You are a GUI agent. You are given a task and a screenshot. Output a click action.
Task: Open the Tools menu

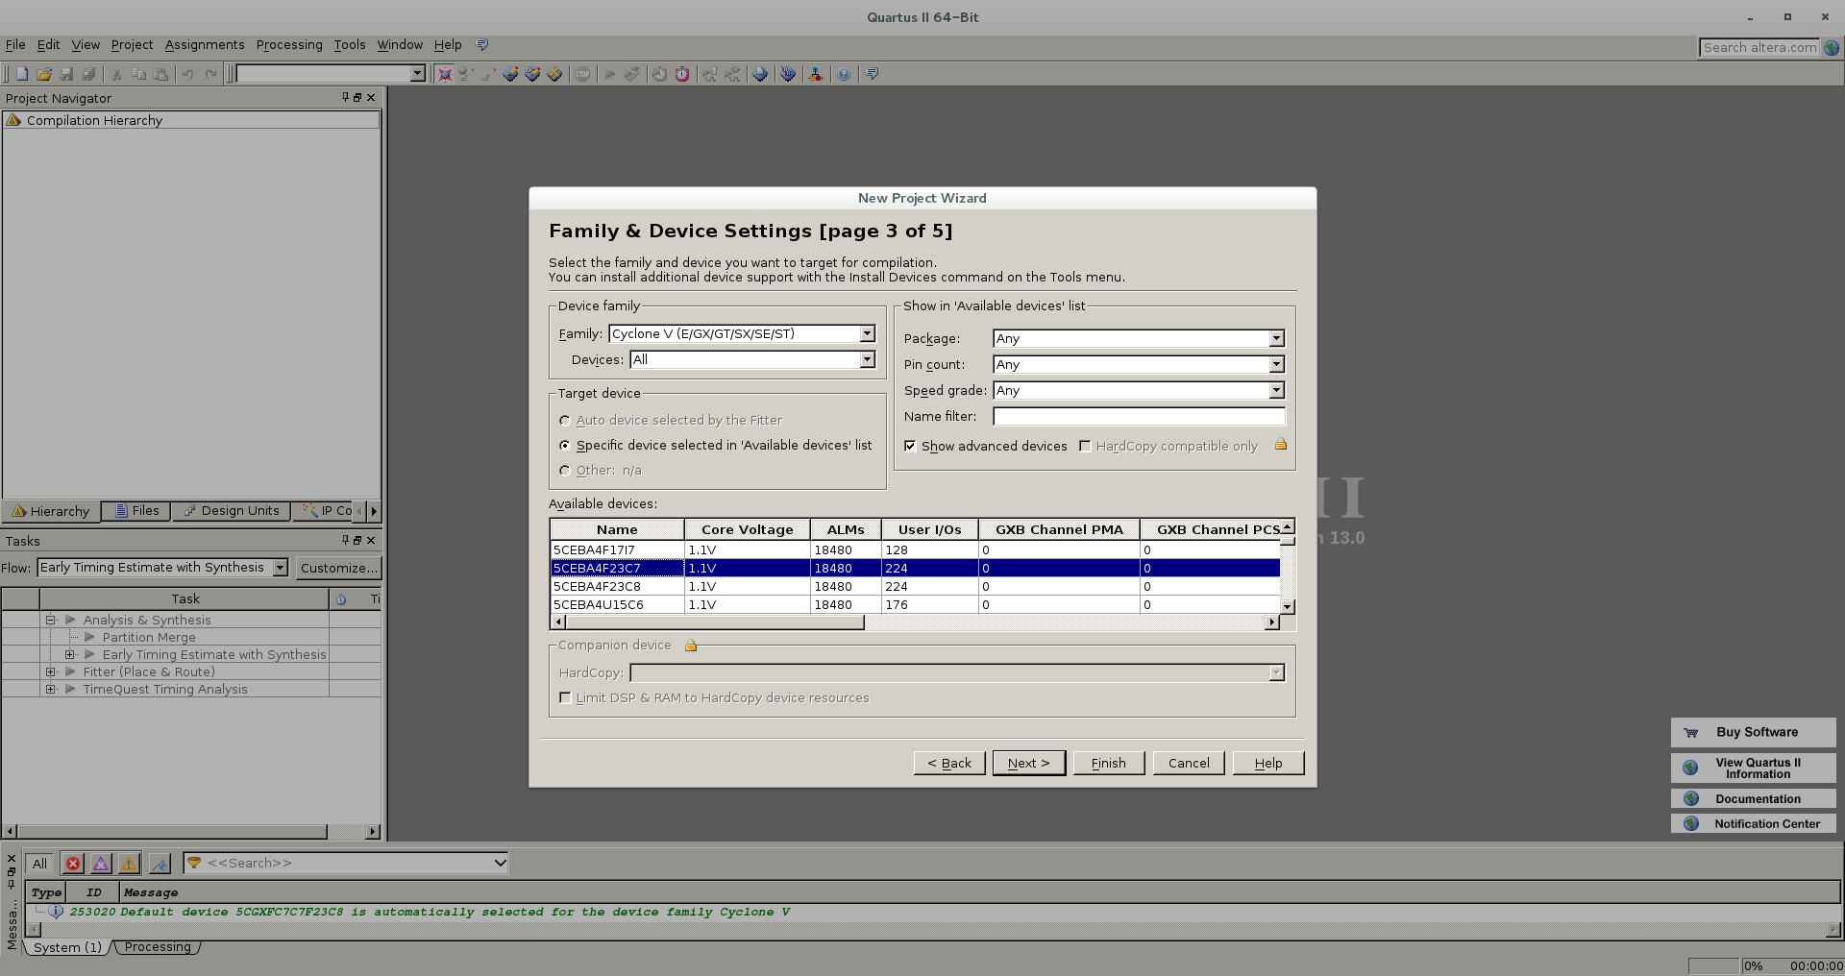350,44
